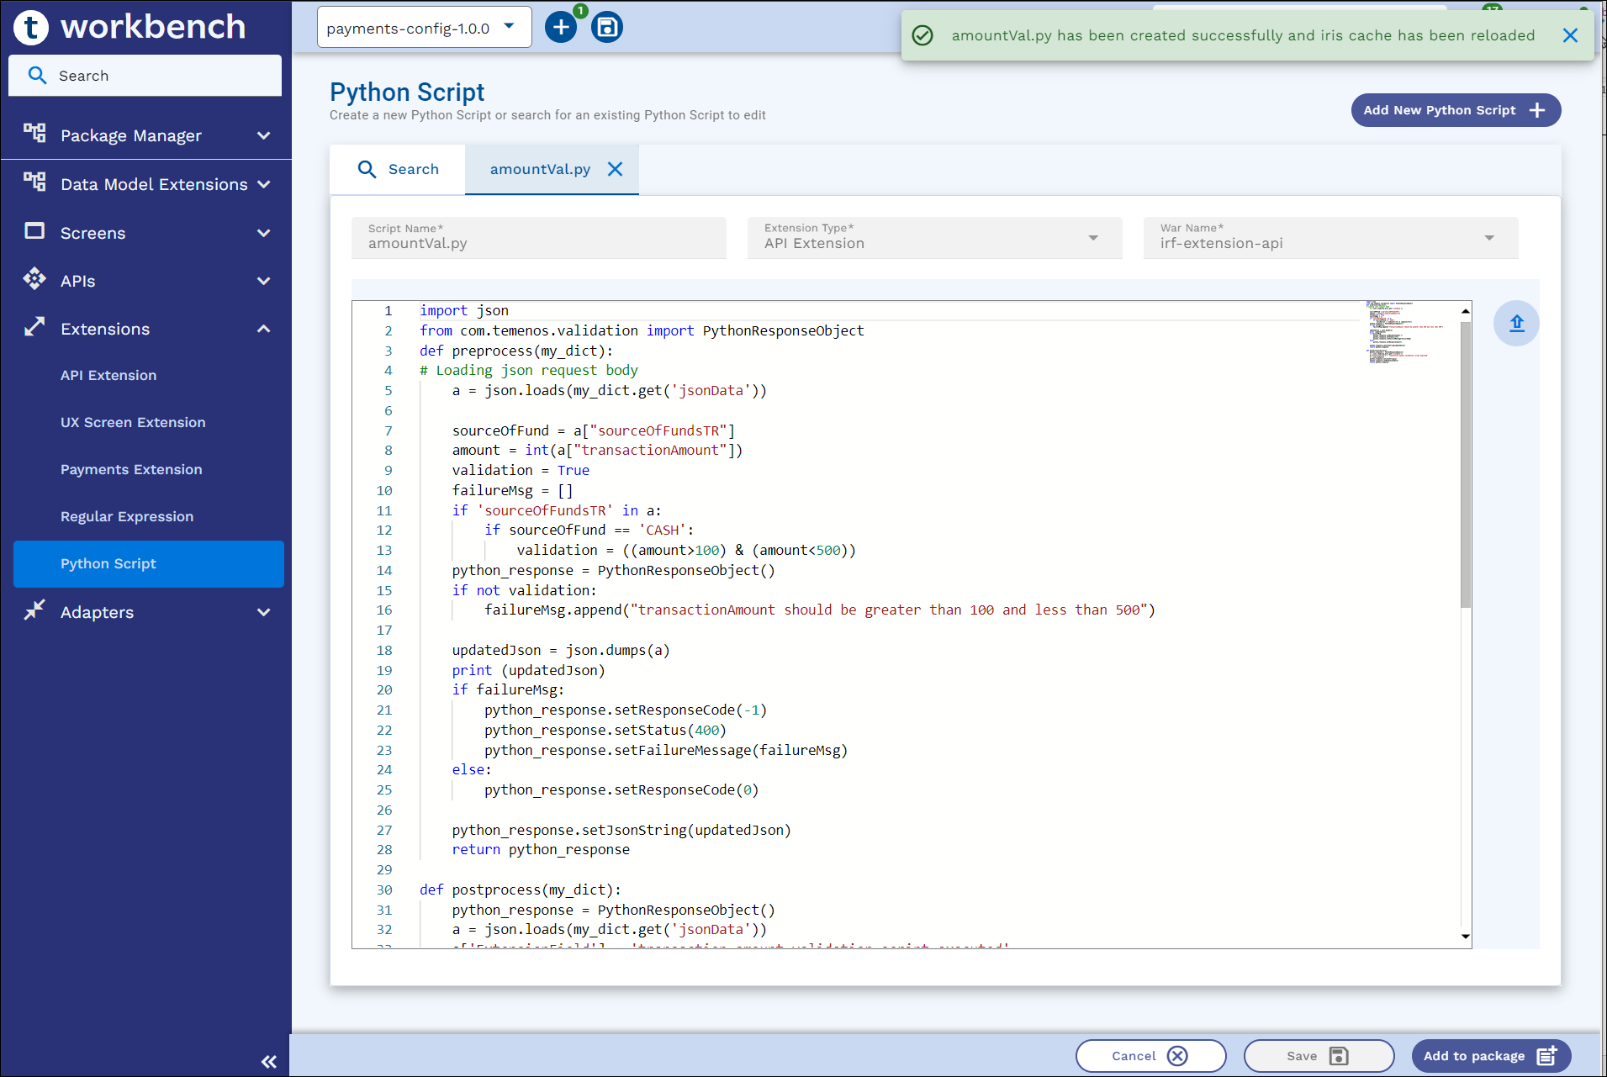Dismiss the success notification banner
Screen dimensions: 1607x1077
pyautogui.click(x=1569, y=35)
